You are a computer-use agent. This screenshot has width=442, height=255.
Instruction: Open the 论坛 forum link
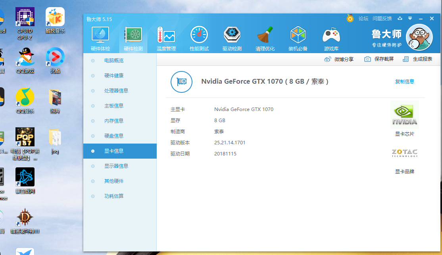[363, 19]
